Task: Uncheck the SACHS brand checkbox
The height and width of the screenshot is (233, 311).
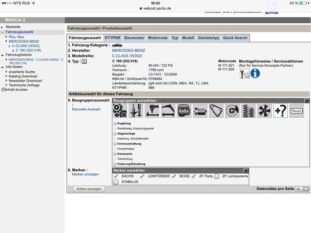Action: pyautogui.click(x=116, y=176)
